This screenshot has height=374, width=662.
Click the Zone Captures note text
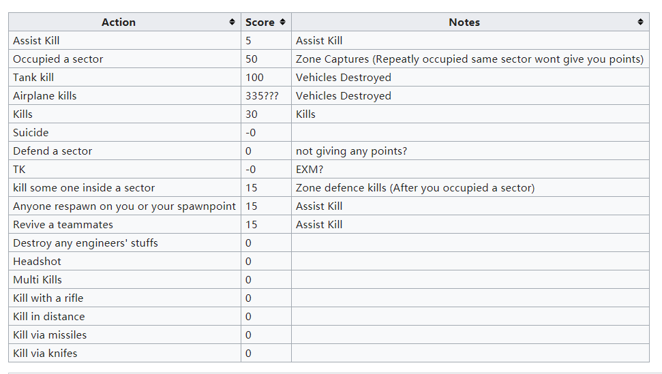click(469, 59)
